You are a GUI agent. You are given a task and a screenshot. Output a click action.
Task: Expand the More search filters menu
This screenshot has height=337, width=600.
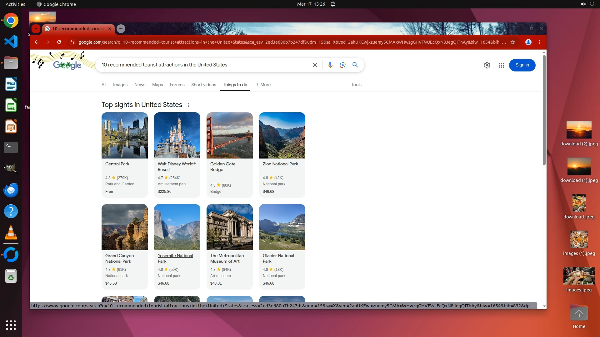[x=263, y=85]
